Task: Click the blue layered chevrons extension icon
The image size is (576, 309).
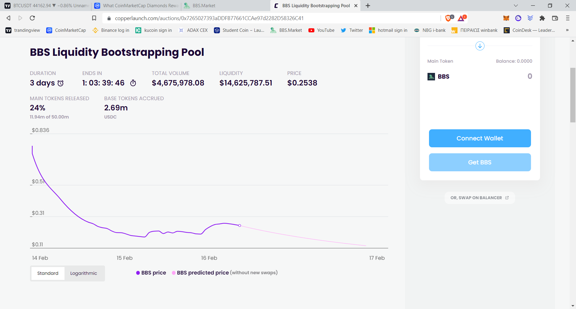Action: (530, 18)
